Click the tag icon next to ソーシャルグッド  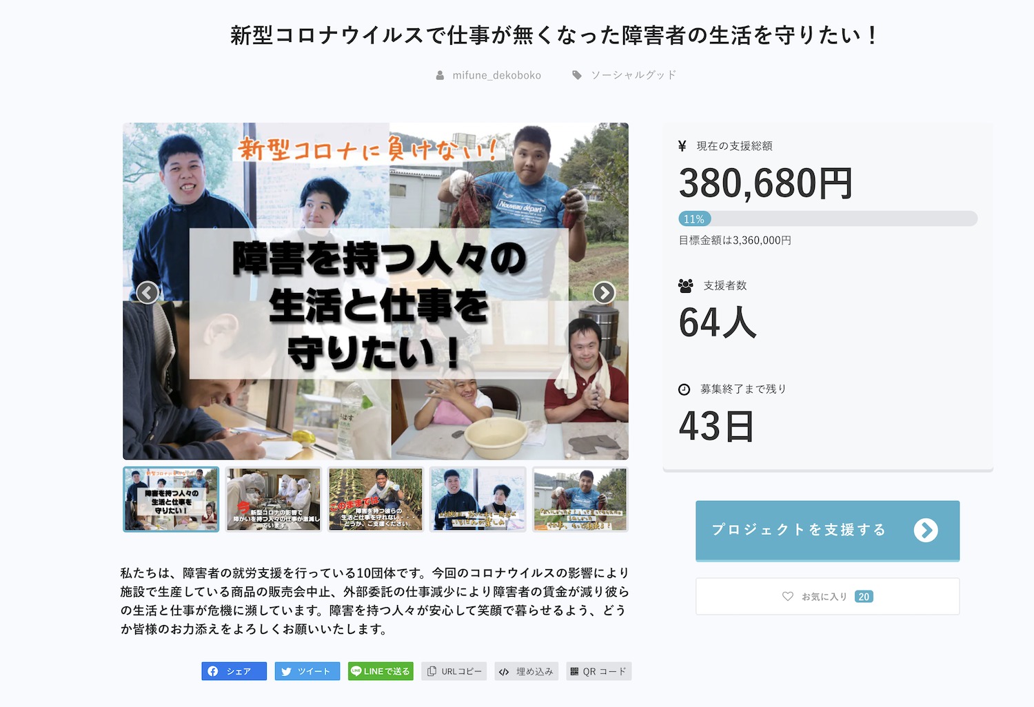577,75
